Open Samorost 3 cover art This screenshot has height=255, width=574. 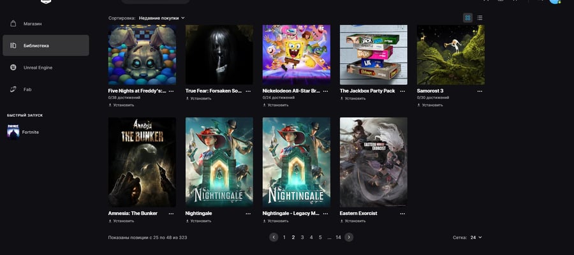451,55
